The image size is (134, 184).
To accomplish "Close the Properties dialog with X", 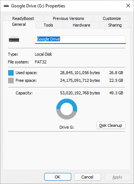I will 128,6.
